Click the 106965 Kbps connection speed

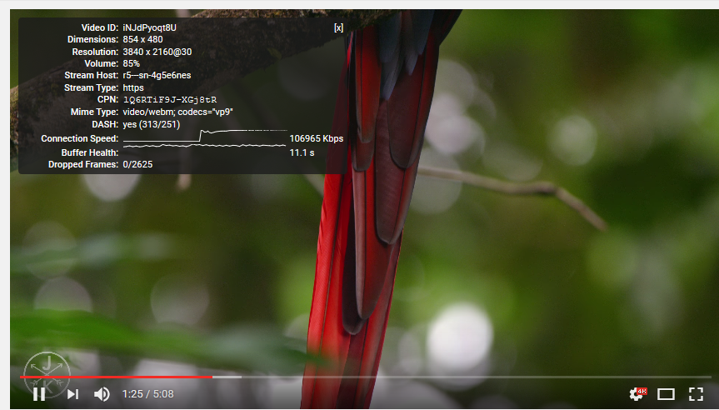click(x=317, y=138)
